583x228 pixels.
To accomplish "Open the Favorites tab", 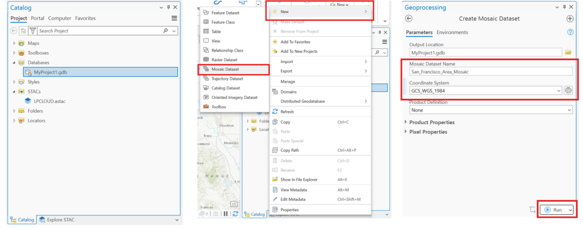I will tap(86, 18).
